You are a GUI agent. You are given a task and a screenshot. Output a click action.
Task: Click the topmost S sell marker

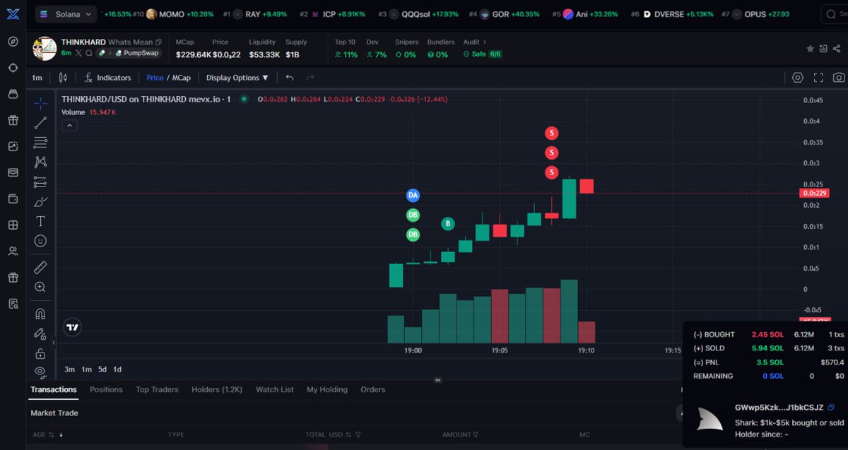[552, 133]
